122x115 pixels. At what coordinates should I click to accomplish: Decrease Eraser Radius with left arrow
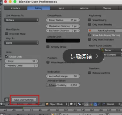click(x=47, y=20)
